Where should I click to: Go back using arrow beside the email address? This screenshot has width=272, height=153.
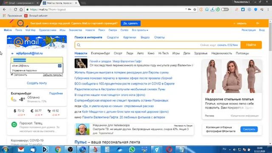12,54
